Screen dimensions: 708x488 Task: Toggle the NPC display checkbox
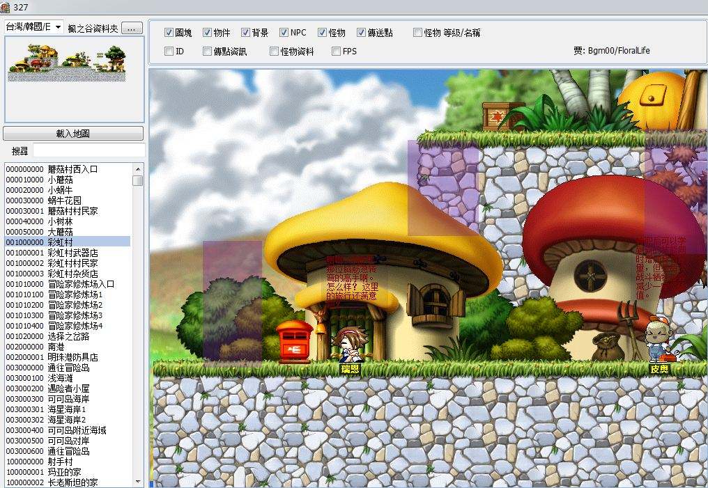pos(284,33)
